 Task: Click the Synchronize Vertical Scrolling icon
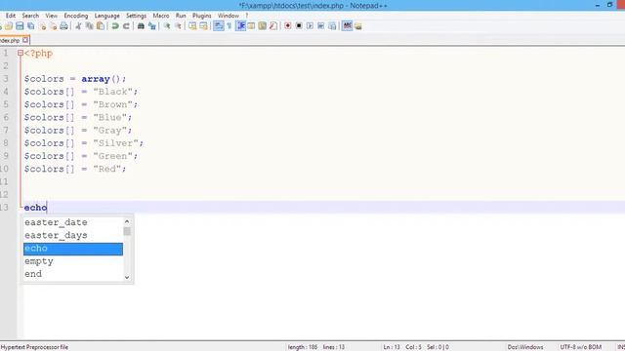[192, 26]
